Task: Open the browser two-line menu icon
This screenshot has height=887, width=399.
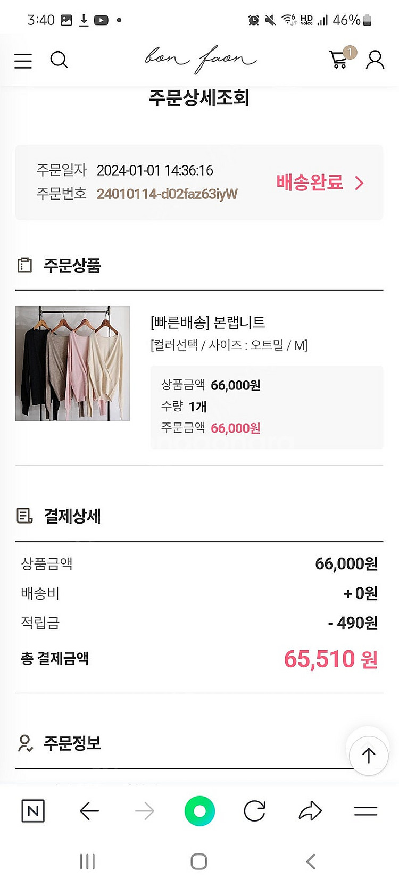Action: [x=366, y=811]
